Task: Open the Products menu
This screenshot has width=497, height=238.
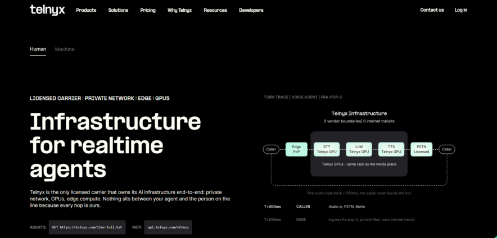Action: [x=86, y=10]
